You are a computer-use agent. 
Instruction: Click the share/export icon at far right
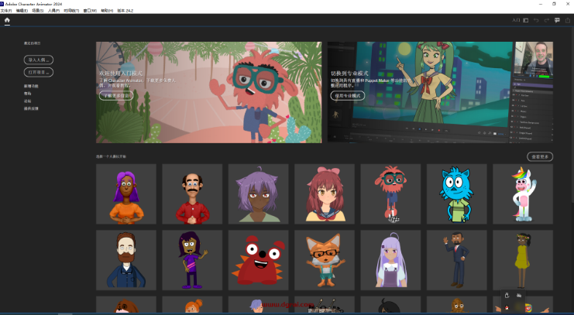click(567, 20)
